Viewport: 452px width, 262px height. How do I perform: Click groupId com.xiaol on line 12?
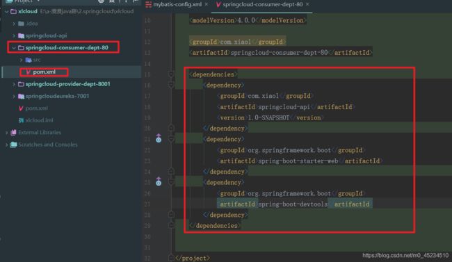tap(238, 42)
